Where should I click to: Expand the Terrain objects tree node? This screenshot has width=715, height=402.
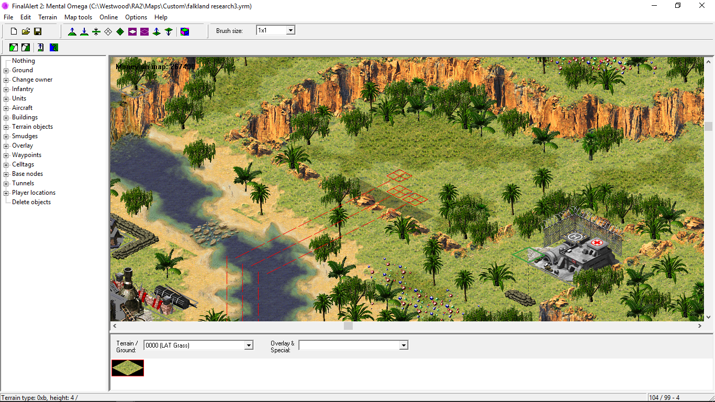(x=6, y=127)
